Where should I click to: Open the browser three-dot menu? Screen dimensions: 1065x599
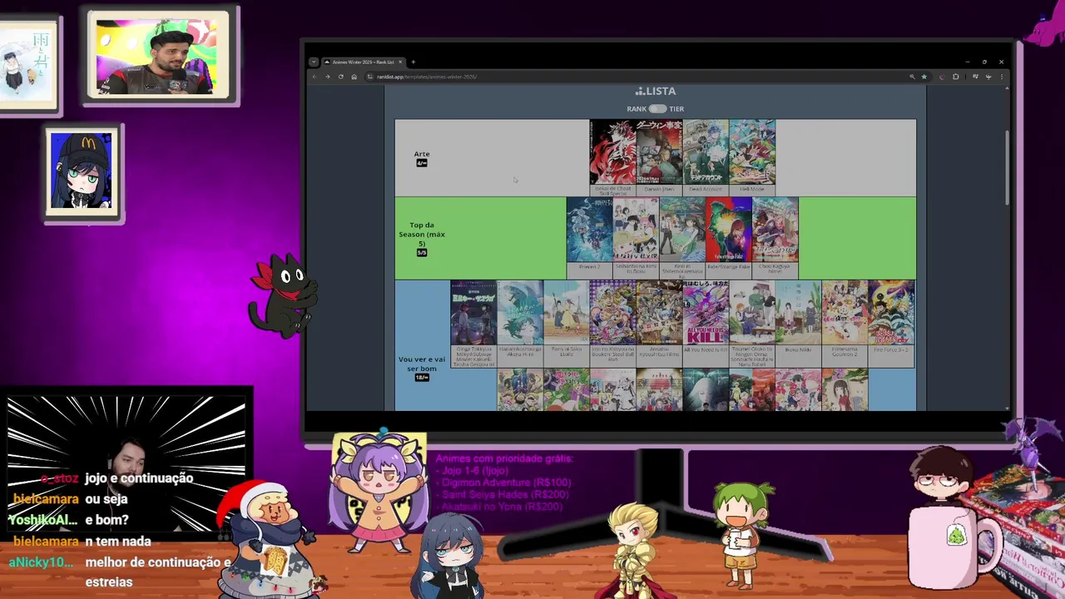pyautogui.click(x=1001, y=77)
